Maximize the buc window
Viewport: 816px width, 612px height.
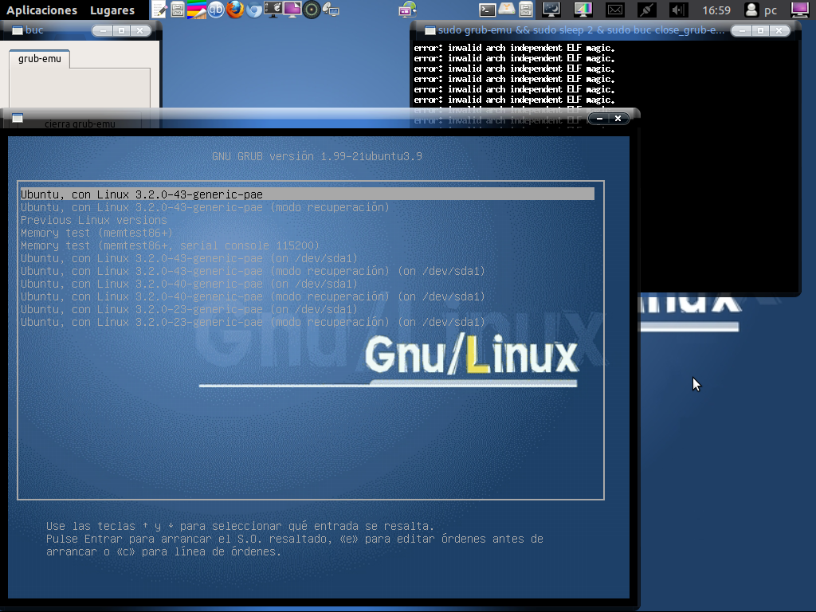(x=121, y=31)
